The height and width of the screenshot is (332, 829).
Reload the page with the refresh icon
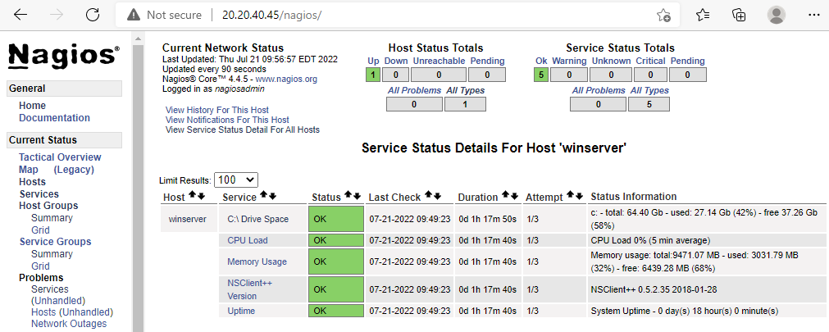tap(93, 15)
